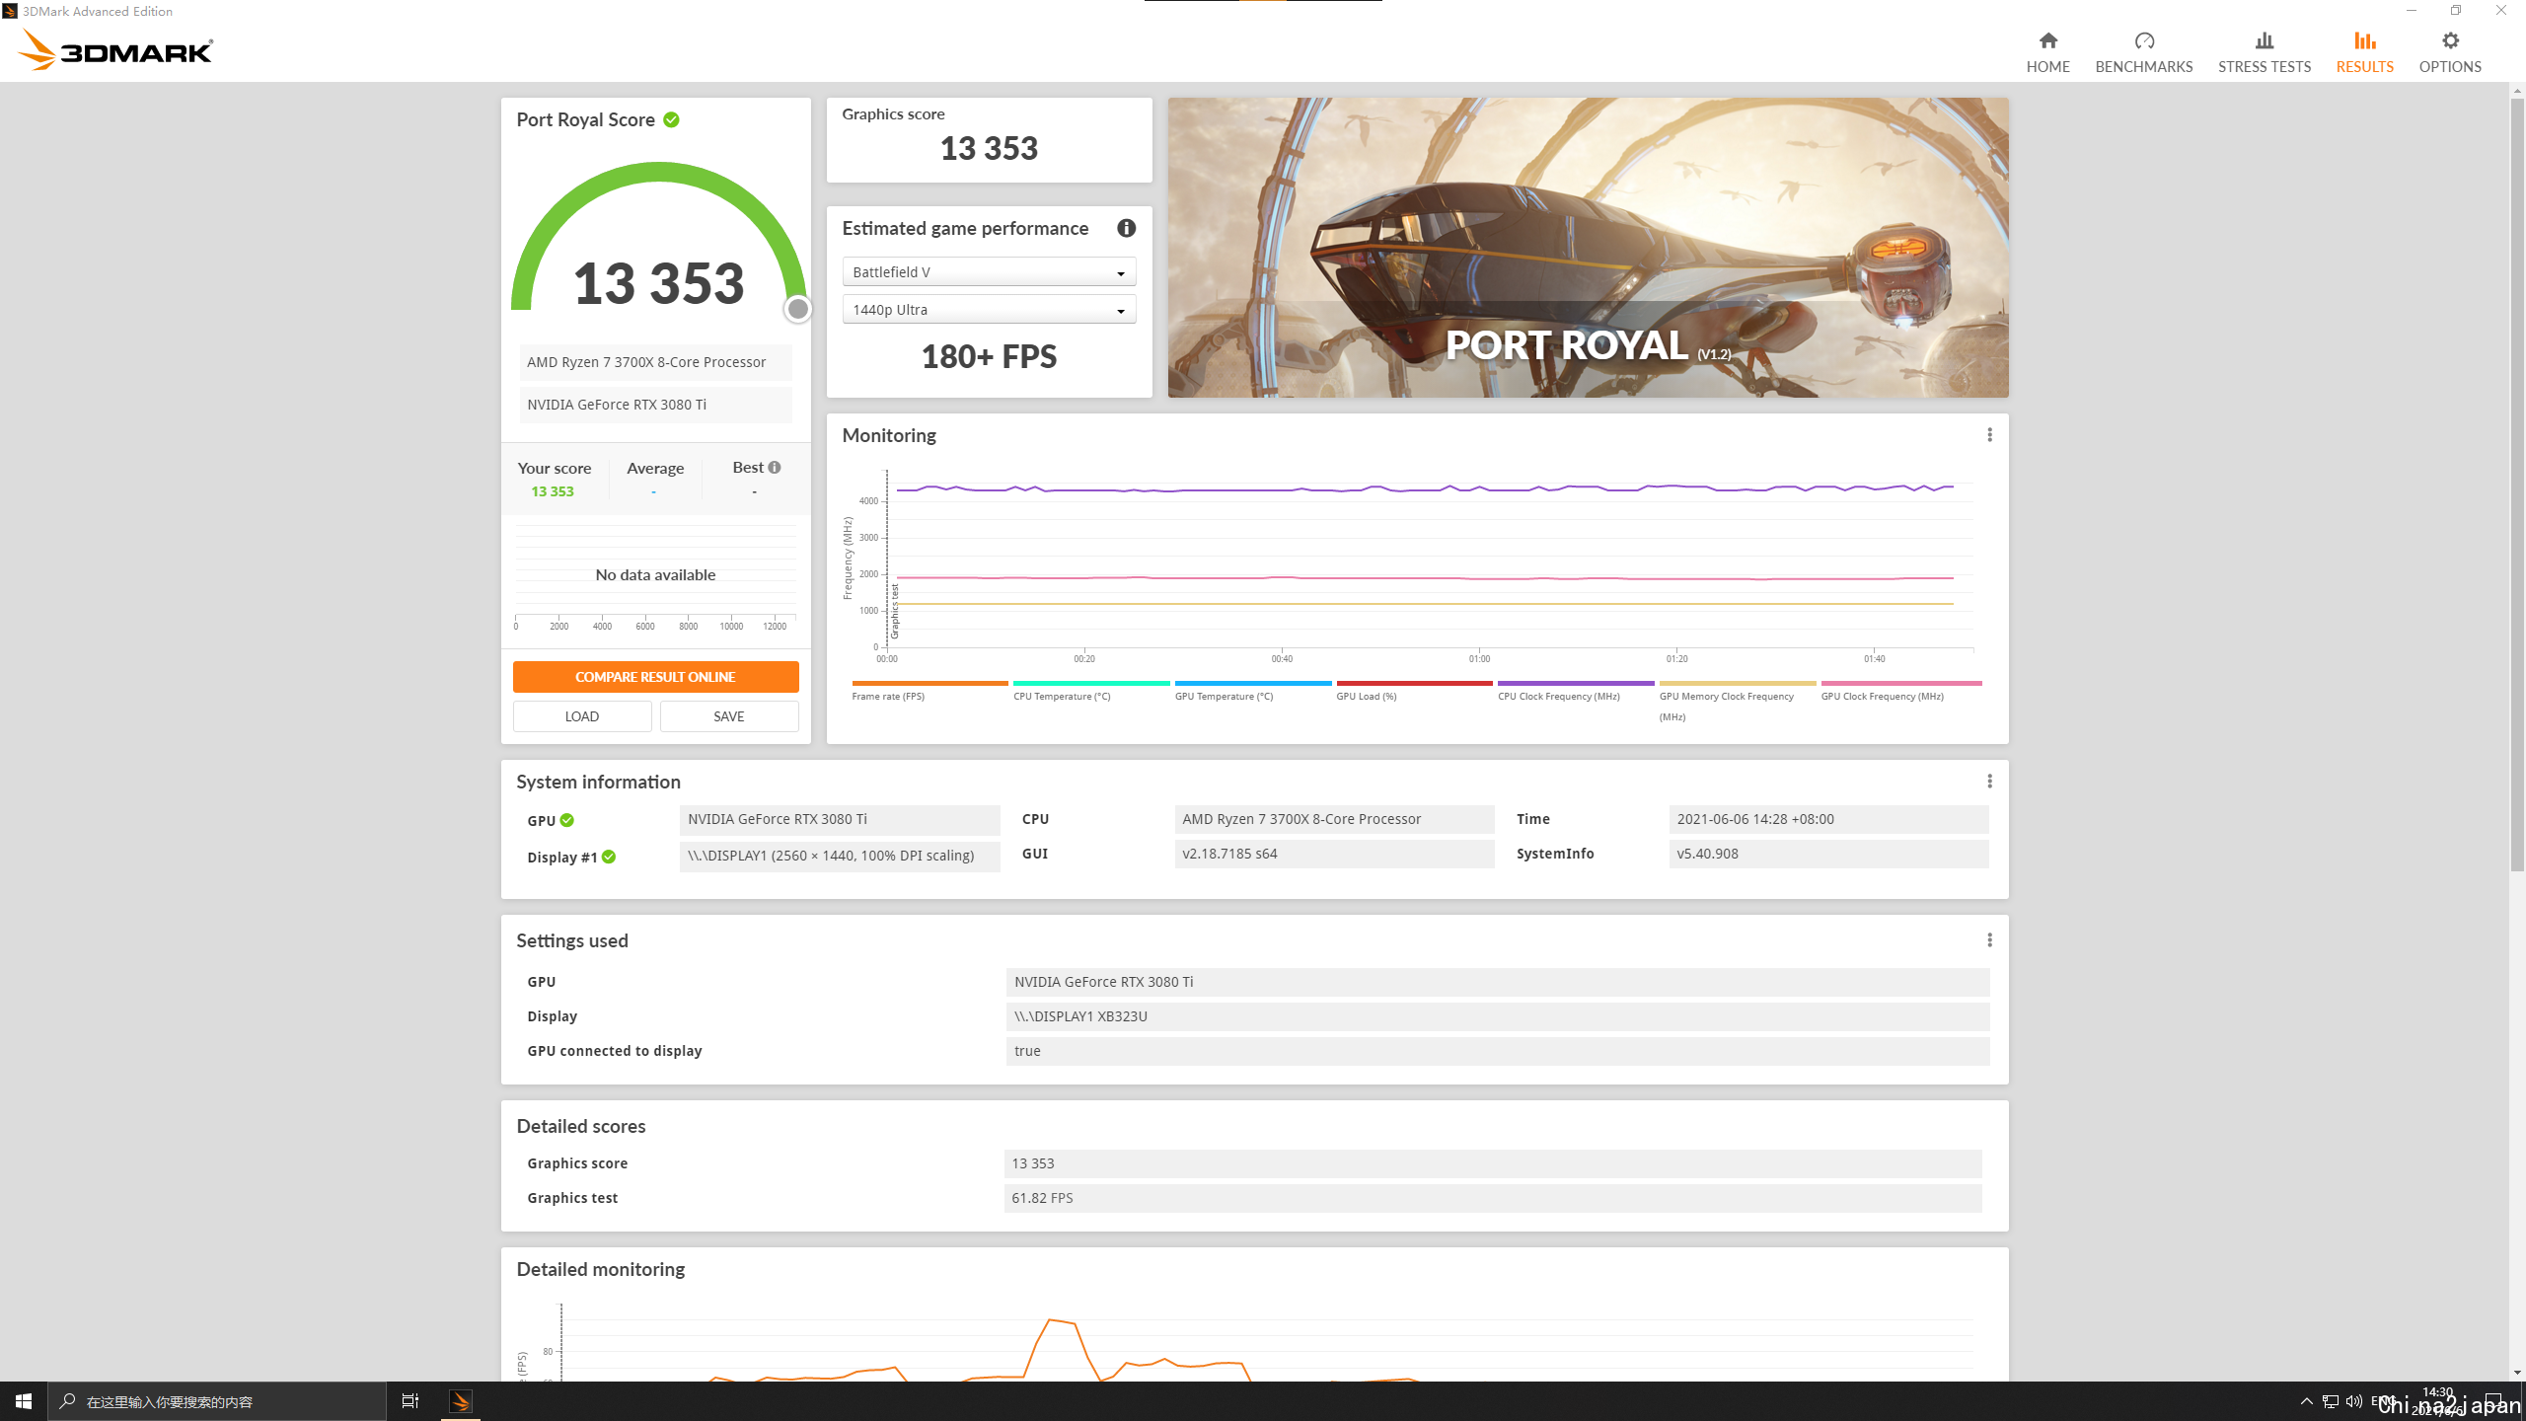Show Estimated game performance info icon

pyautogui.click(x=1126, y=228)
